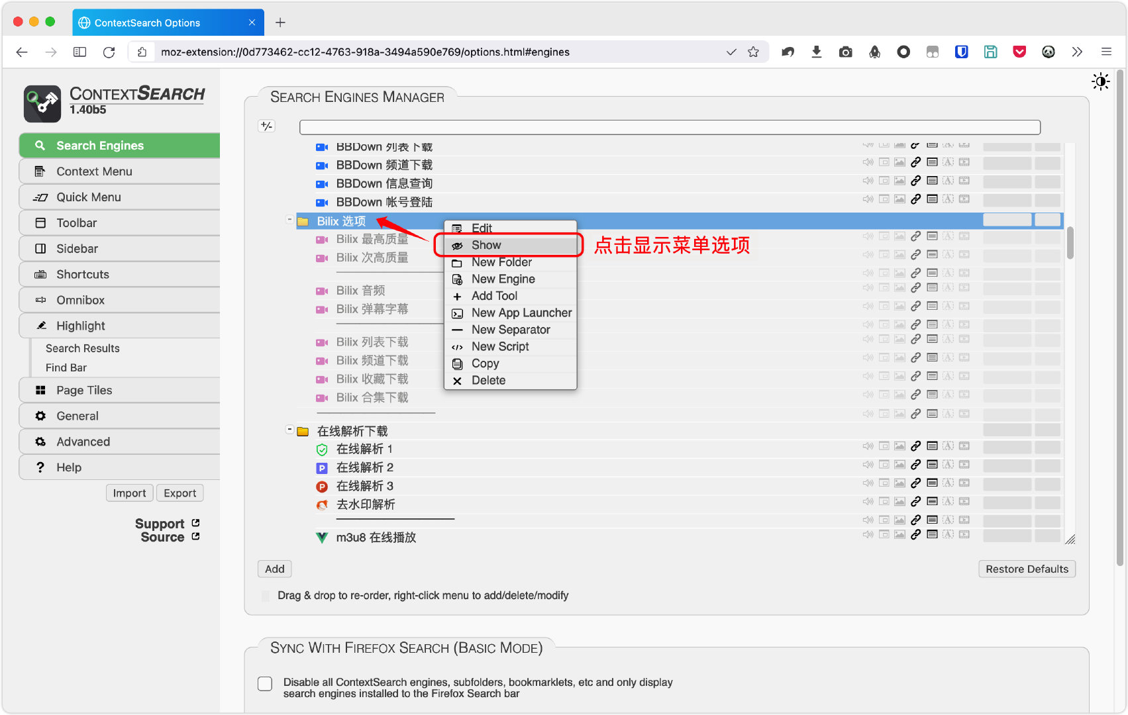
Task: Open the Context Menu settings tab
Action: tap(119, 171)
